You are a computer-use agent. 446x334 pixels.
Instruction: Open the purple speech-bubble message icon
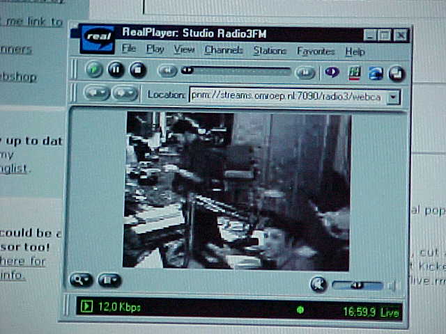click(332, 72)
